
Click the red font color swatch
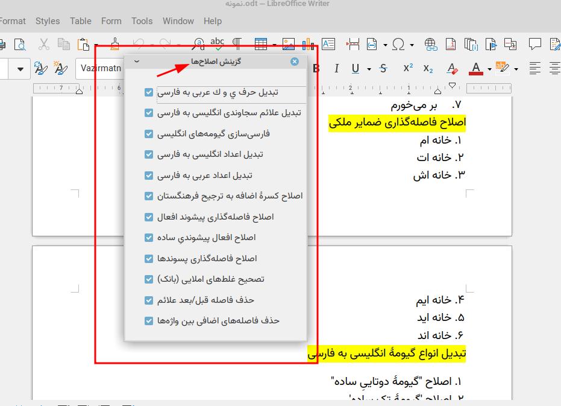[x=475, y=68]
